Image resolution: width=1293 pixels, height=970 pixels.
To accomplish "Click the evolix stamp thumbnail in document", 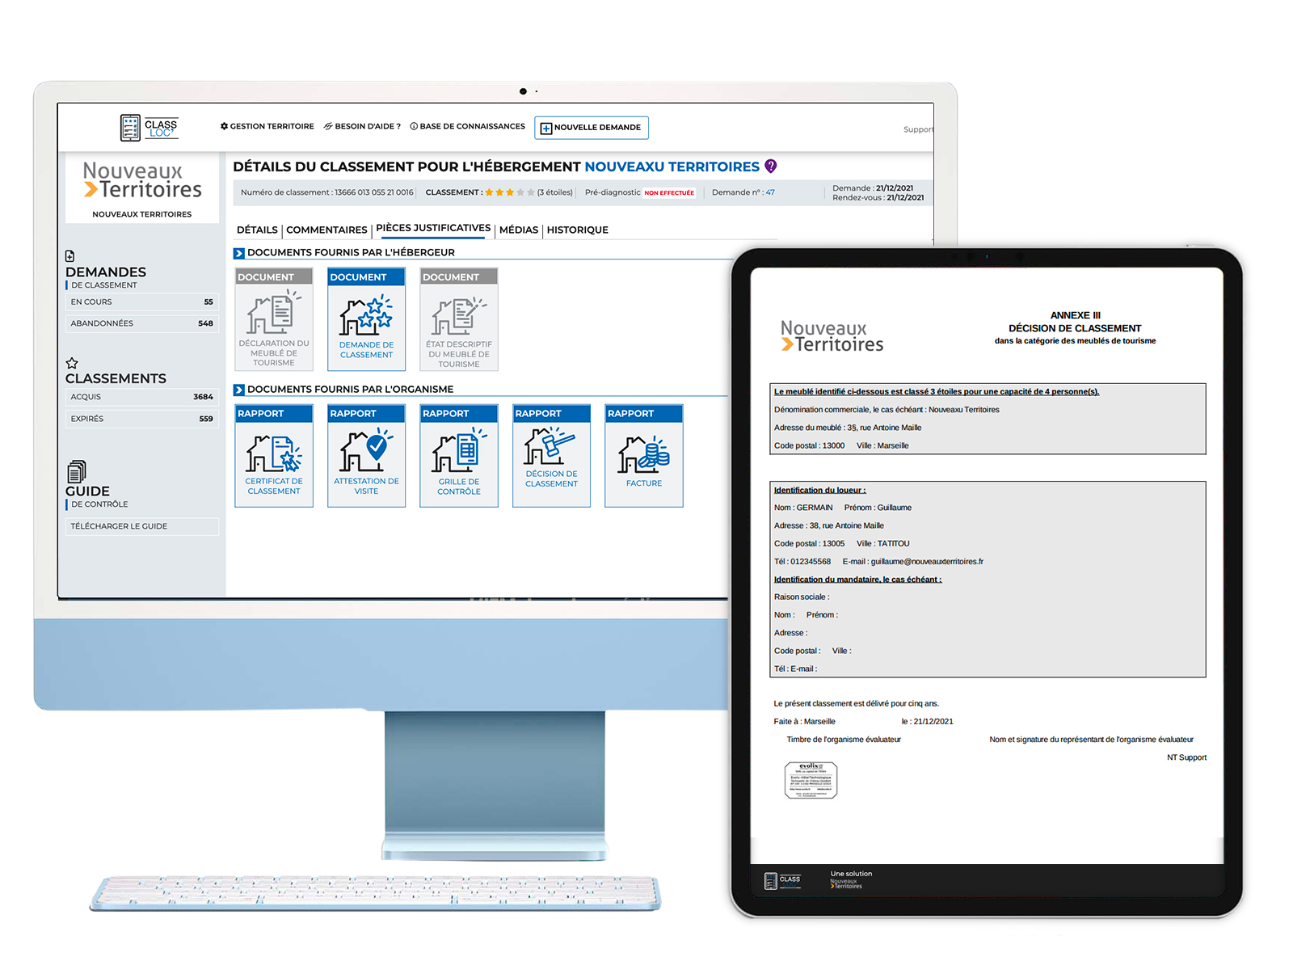I will click(811, 780).
